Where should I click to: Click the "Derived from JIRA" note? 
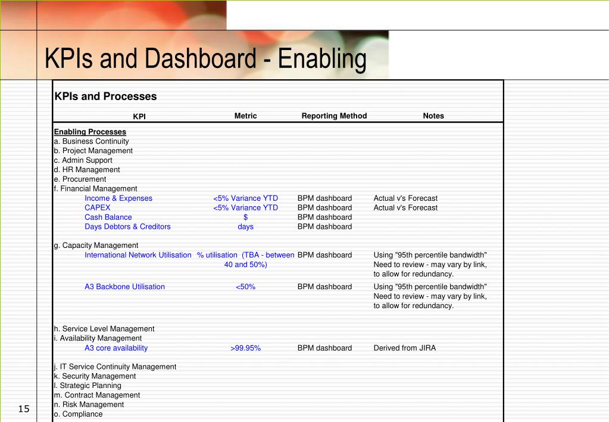pyautogui.click(x=405, y=347)
